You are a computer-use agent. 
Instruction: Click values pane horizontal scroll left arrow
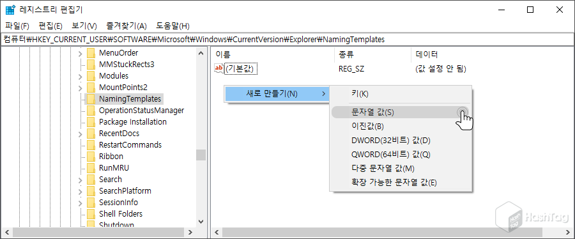[x=217, y=233]
